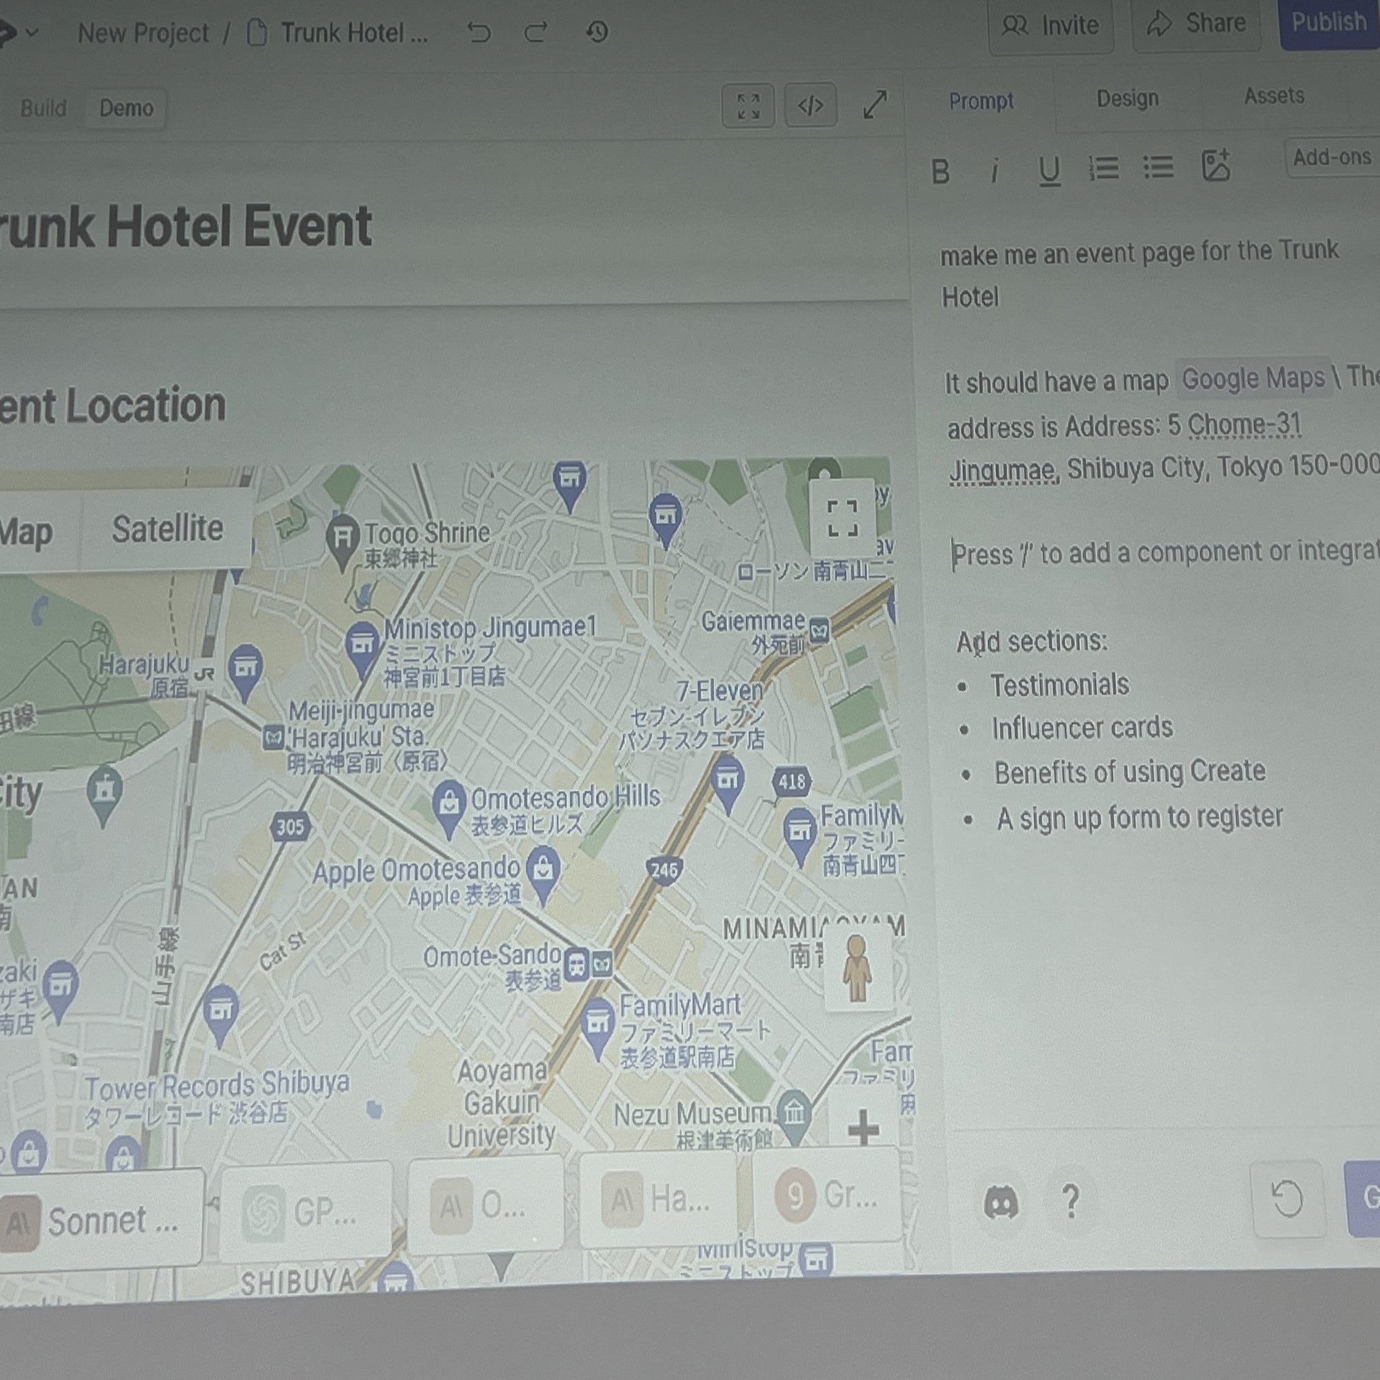Screen dimensions: 1380x1380
Task: Open version history clock icon
Action: (x=597, y=32)
